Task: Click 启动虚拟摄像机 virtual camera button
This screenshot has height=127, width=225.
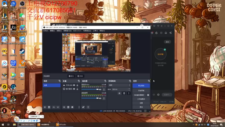Action: (139, 95)
